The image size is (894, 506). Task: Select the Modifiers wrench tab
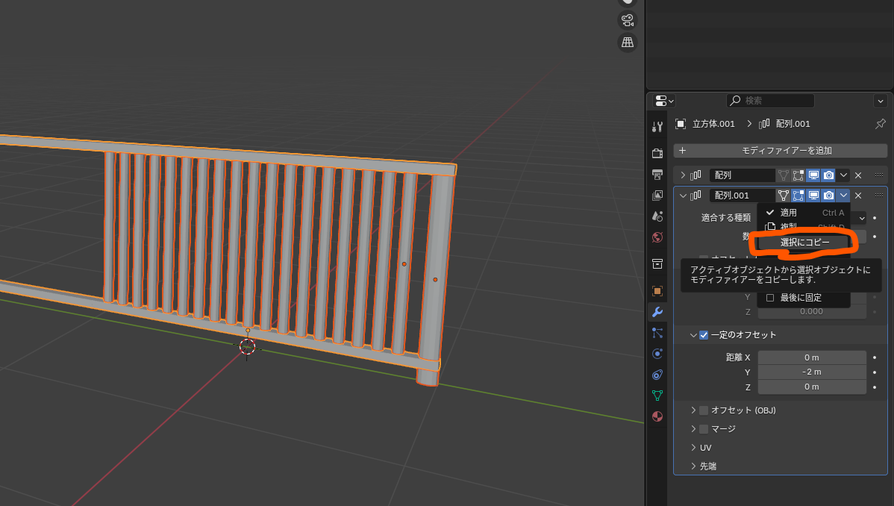pos(657,312)
